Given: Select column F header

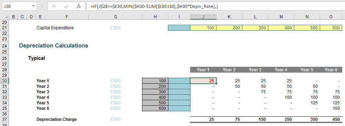Looking at the screenshot, I should click(67, 17).
